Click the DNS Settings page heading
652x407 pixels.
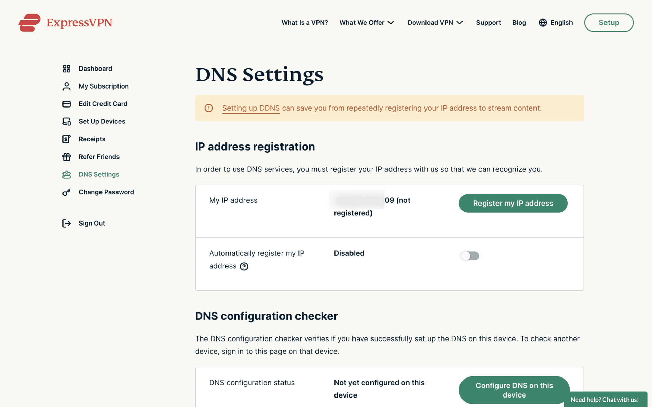pyautogui.click(x=259, y=75)
